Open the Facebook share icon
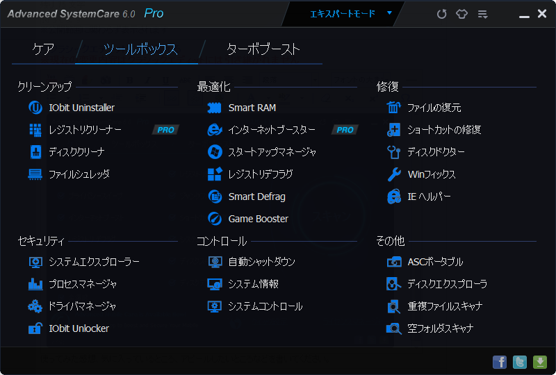The image size is (556, 375). pos(500,362)
